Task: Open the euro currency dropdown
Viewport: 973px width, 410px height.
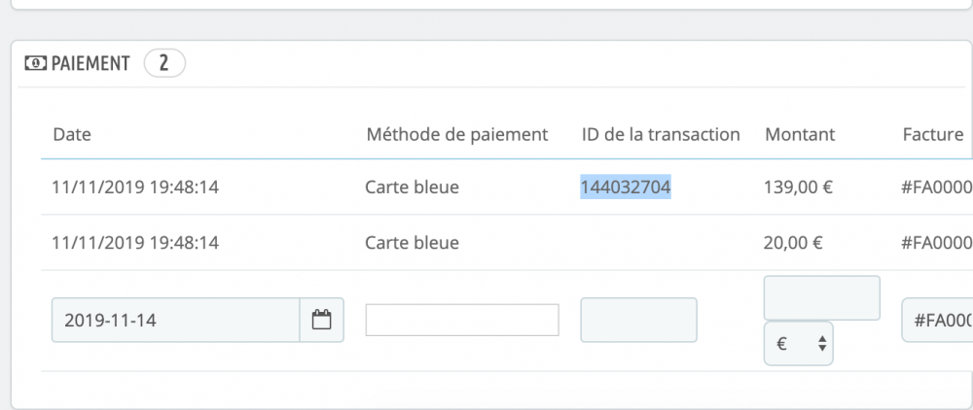Action: tap(799, 343)
